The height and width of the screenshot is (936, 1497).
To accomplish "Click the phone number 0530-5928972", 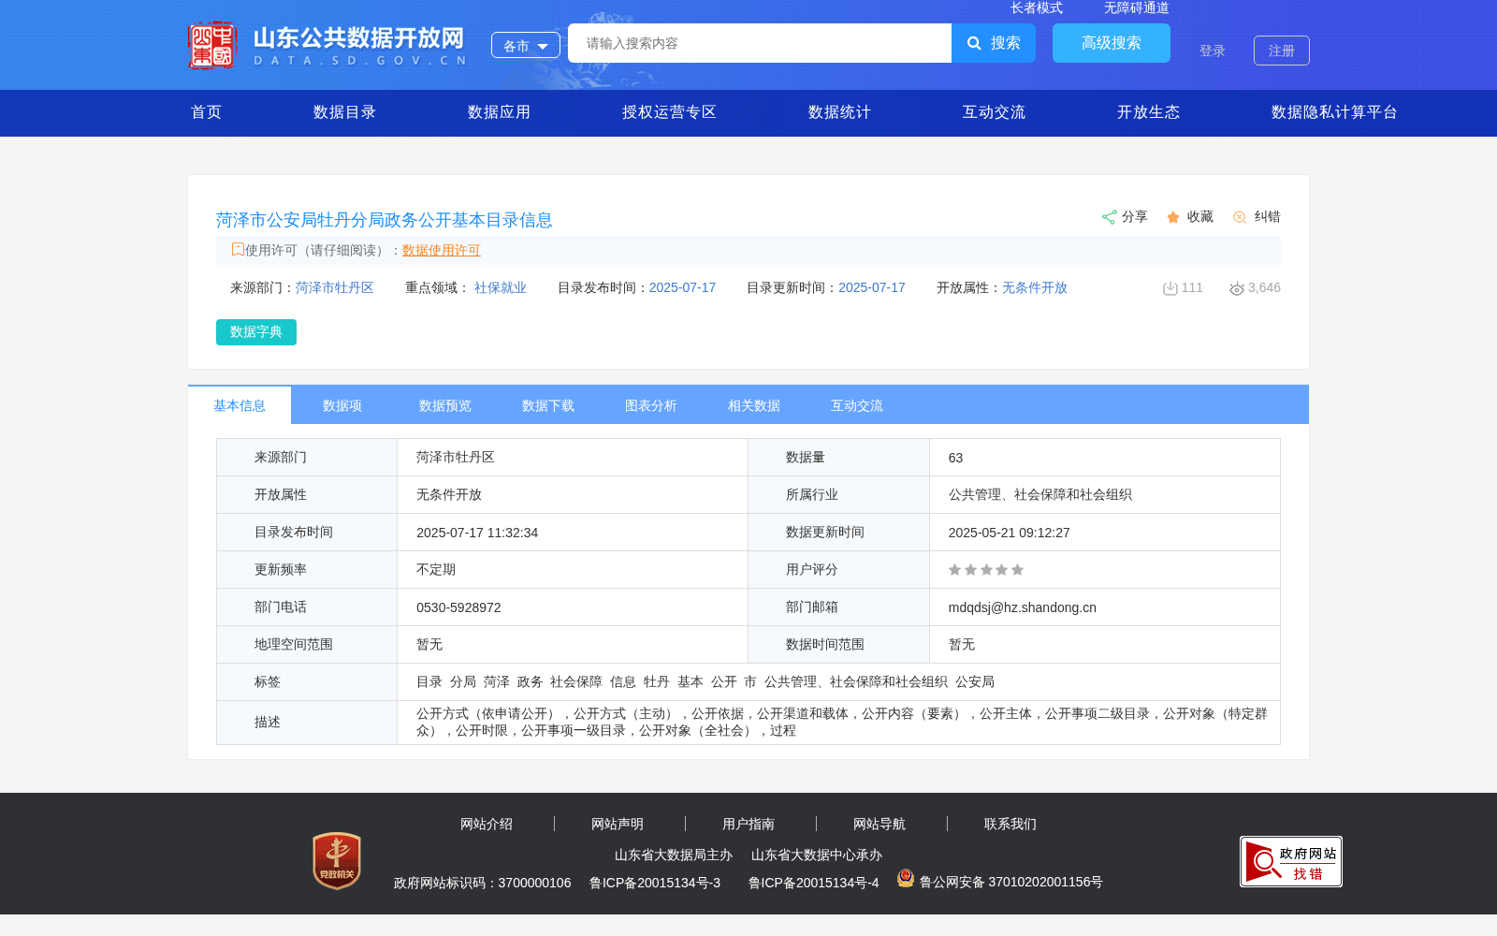I will click(x=458, y=607).
